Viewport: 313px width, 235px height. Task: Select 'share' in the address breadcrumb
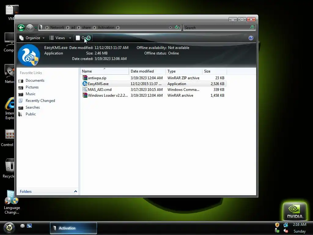tap(87, 27)
